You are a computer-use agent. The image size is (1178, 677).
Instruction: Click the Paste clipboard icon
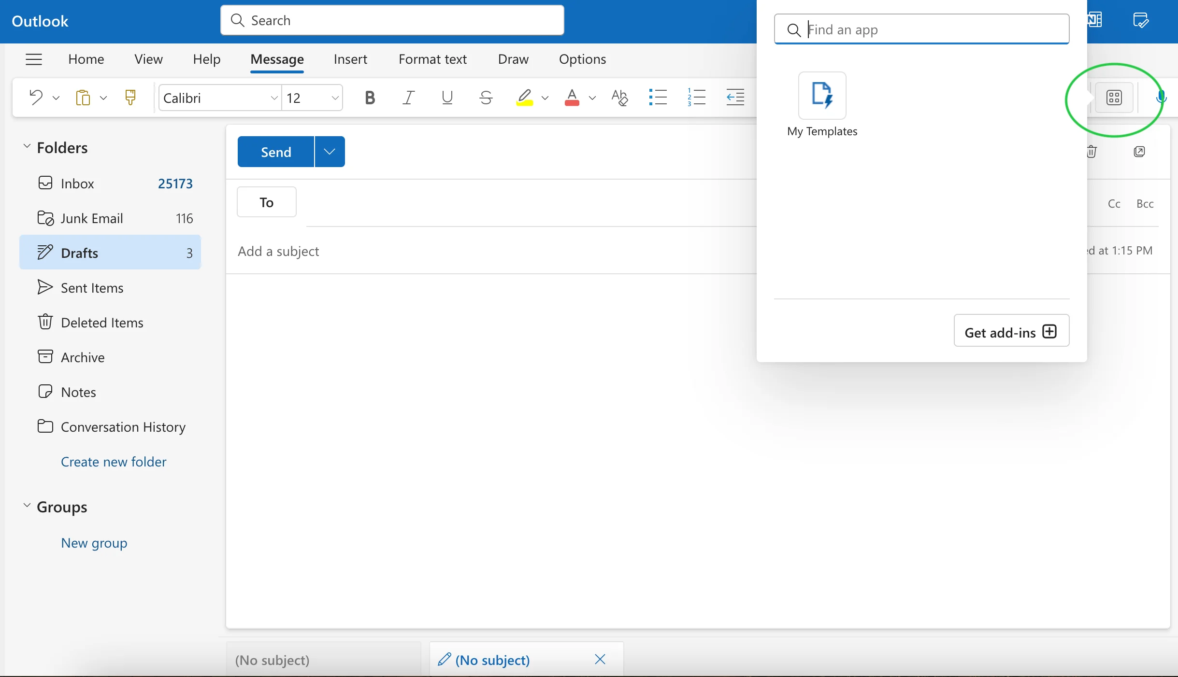click(x=83, y=98)
